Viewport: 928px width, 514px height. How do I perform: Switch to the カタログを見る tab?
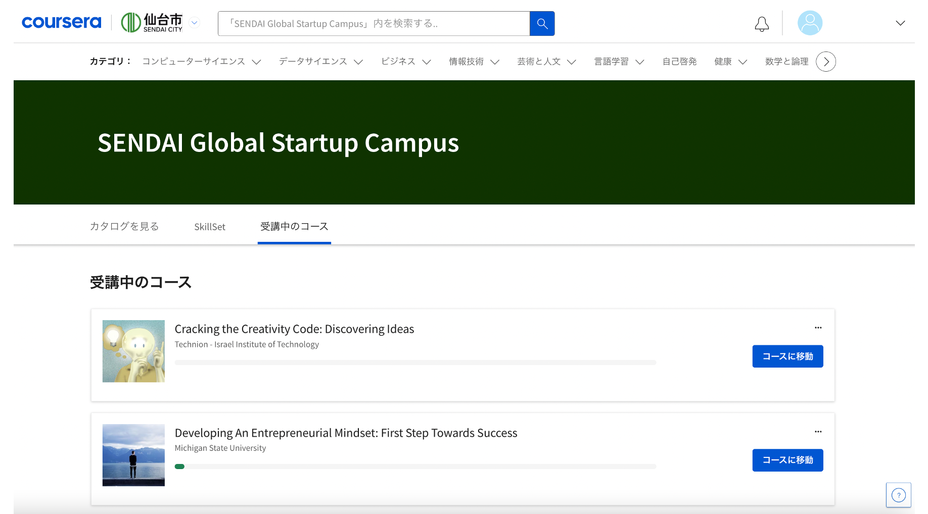(x=124, y=227)
